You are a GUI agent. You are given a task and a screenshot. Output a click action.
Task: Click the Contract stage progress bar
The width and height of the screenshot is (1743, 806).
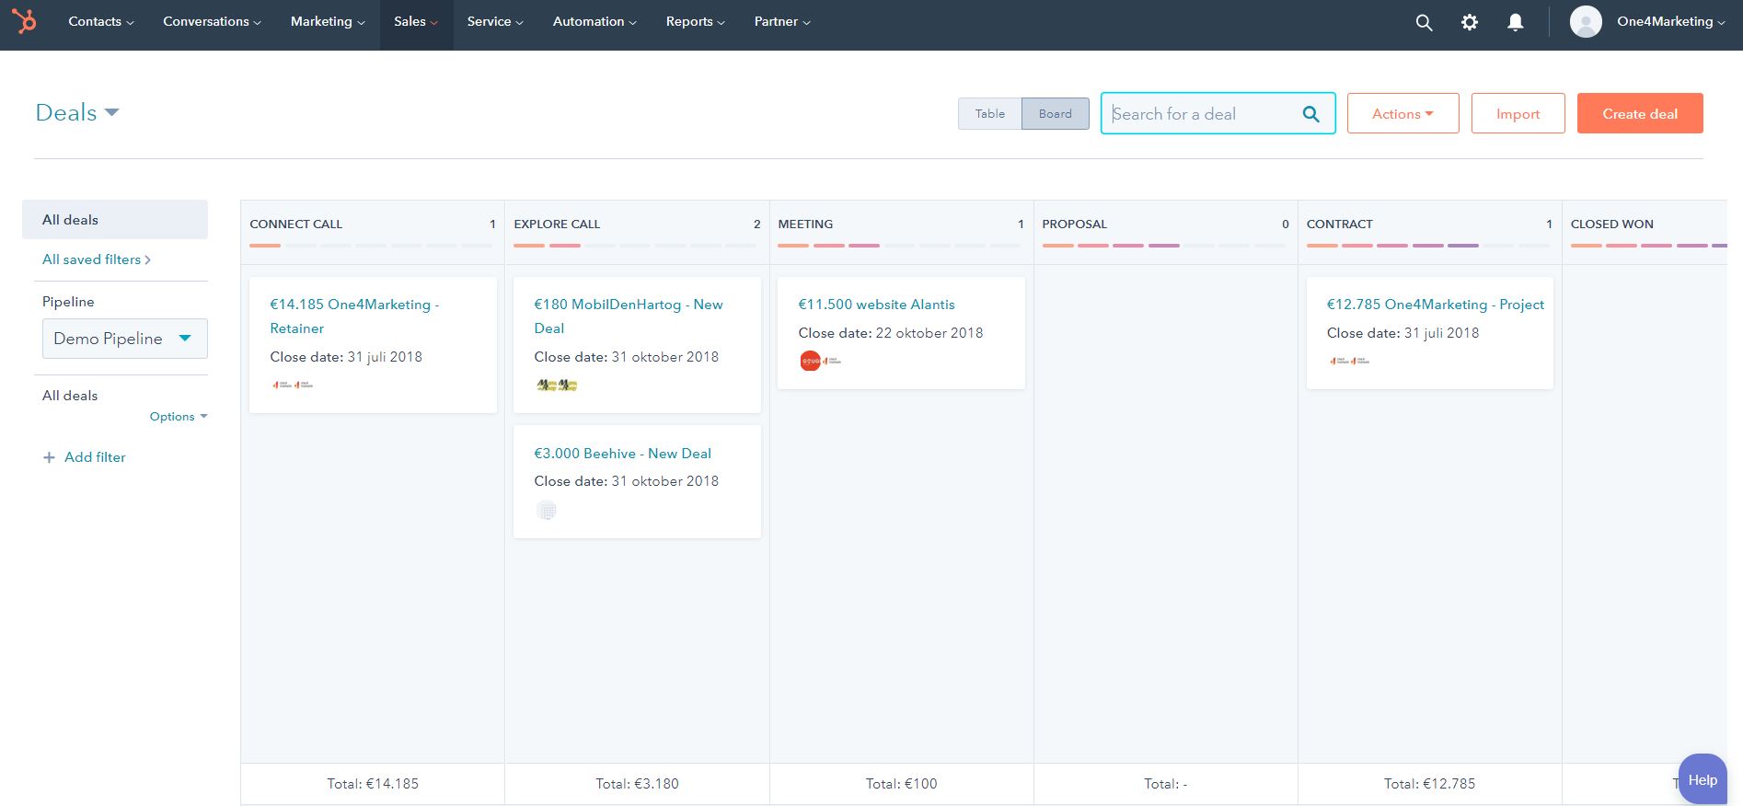coord(1429,246)
